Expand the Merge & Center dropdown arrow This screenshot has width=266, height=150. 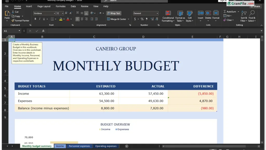click(x=128, y=19)
